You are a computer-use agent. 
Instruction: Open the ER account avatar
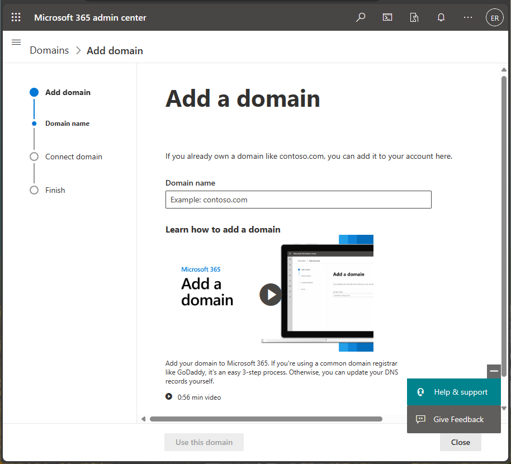494,17
